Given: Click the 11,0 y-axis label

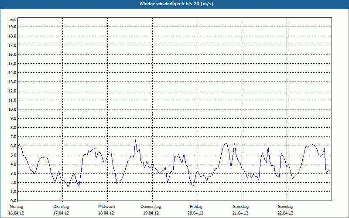Looking at the screenshot, I should pyautogui.click(x=12, y=100).
